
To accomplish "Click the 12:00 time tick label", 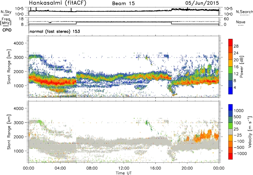I will point(124,168).
